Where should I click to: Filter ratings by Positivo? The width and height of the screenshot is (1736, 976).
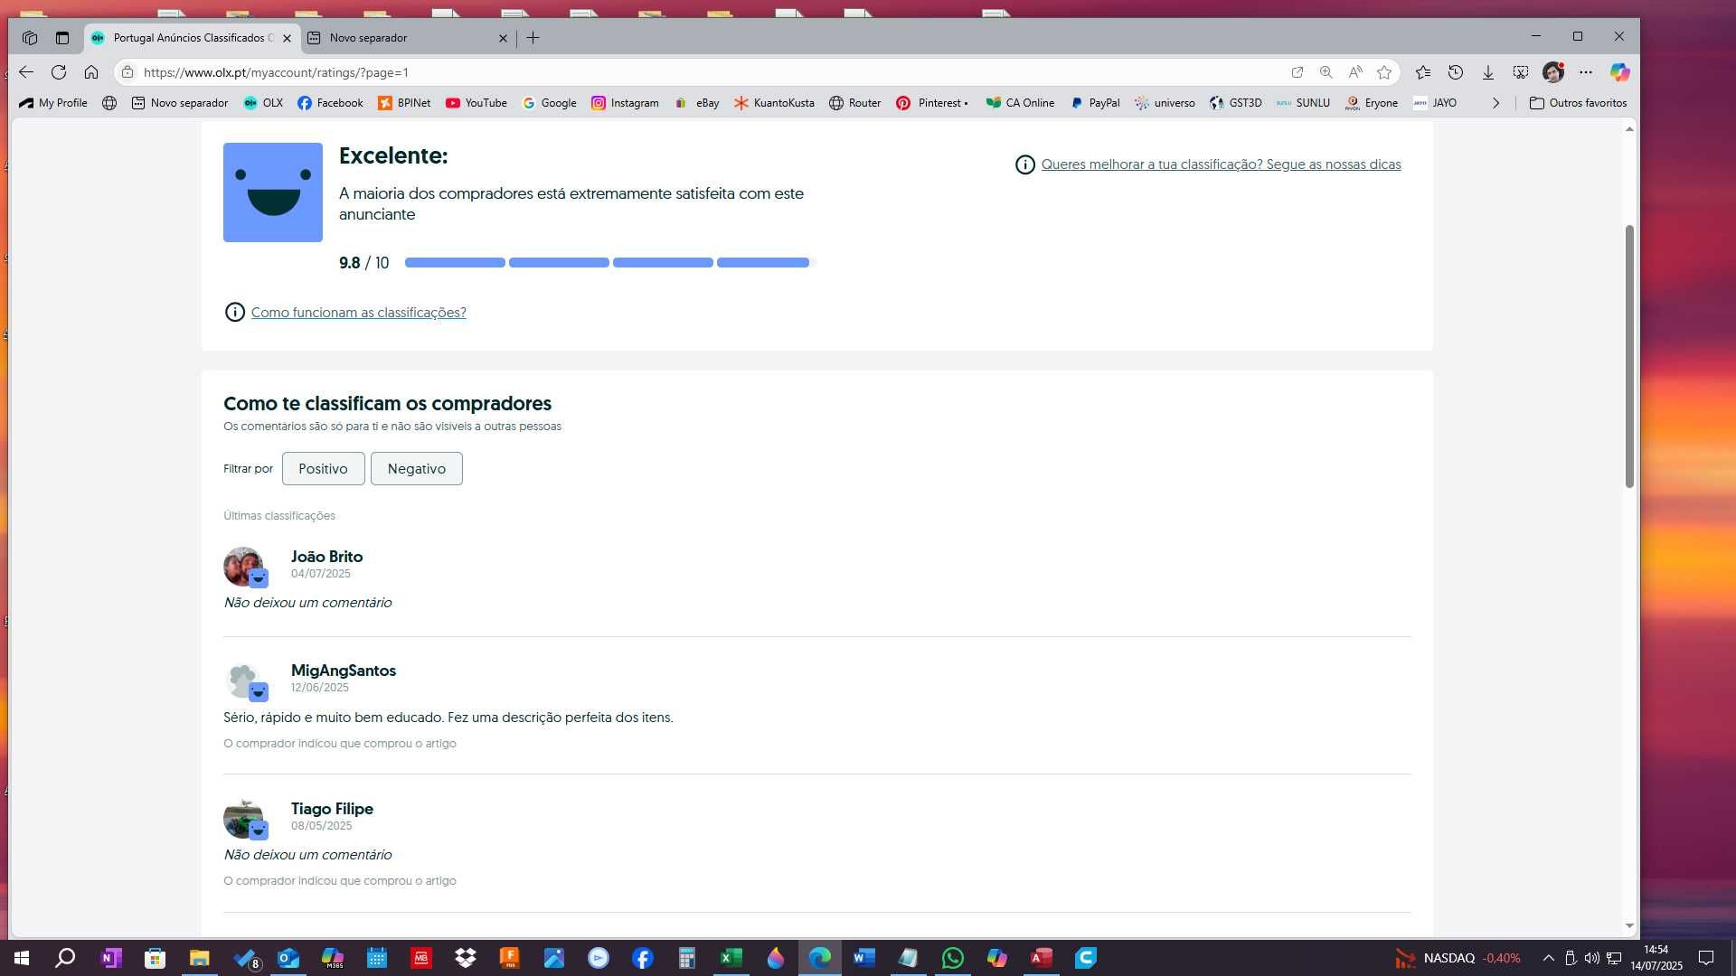click(x=323, y=468)
